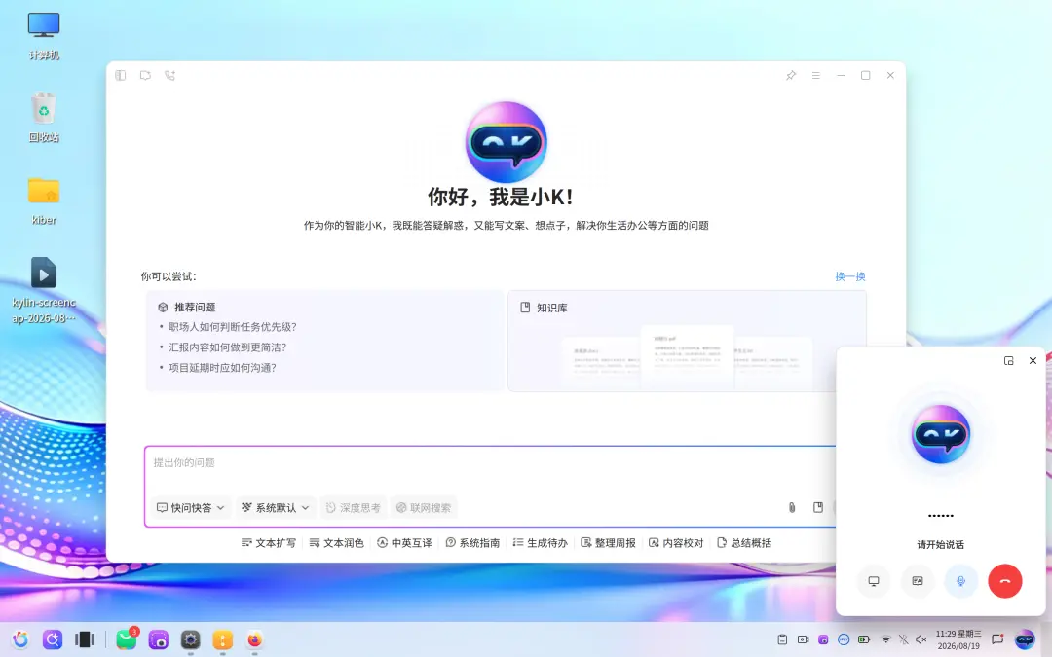Click the 小K avatar in voice call popup
Viewport: 1052px width, 657px height.
[941, 434]
